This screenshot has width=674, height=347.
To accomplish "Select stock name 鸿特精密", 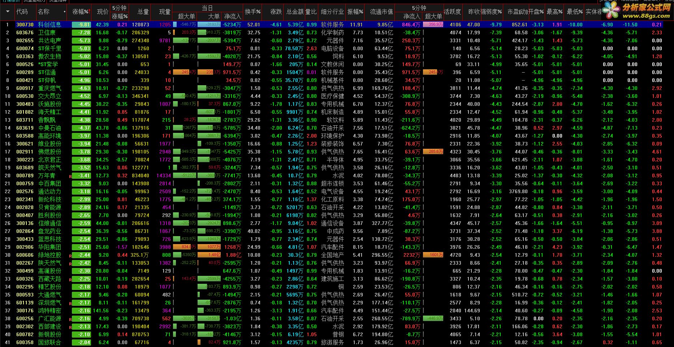I will (x=49, y=311).
